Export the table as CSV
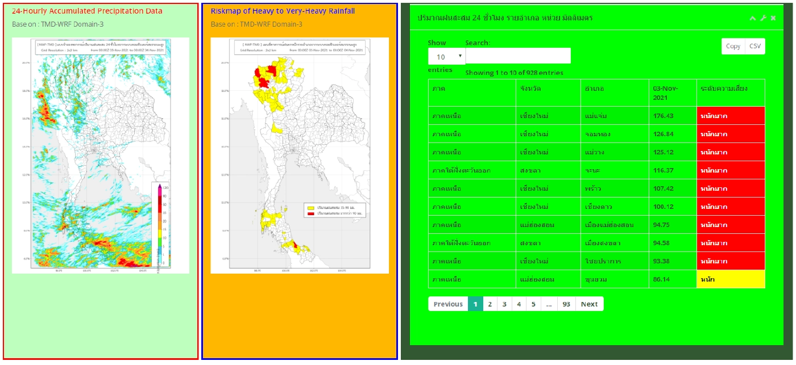Viewport: 796px width, 365px height. point(754,47)
